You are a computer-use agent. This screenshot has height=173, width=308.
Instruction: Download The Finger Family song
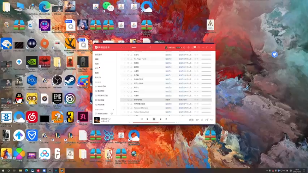click(x=131, y=59)
